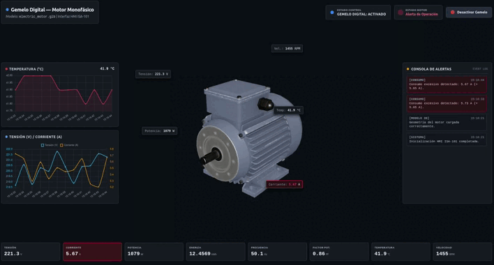The height and width of the screenshot is (265, 494).
Task: Click the Consola de Alertas heading
Action: [431, 69]
